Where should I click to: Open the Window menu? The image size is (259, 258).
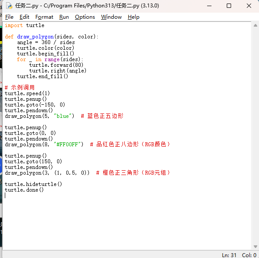point(111,17)
